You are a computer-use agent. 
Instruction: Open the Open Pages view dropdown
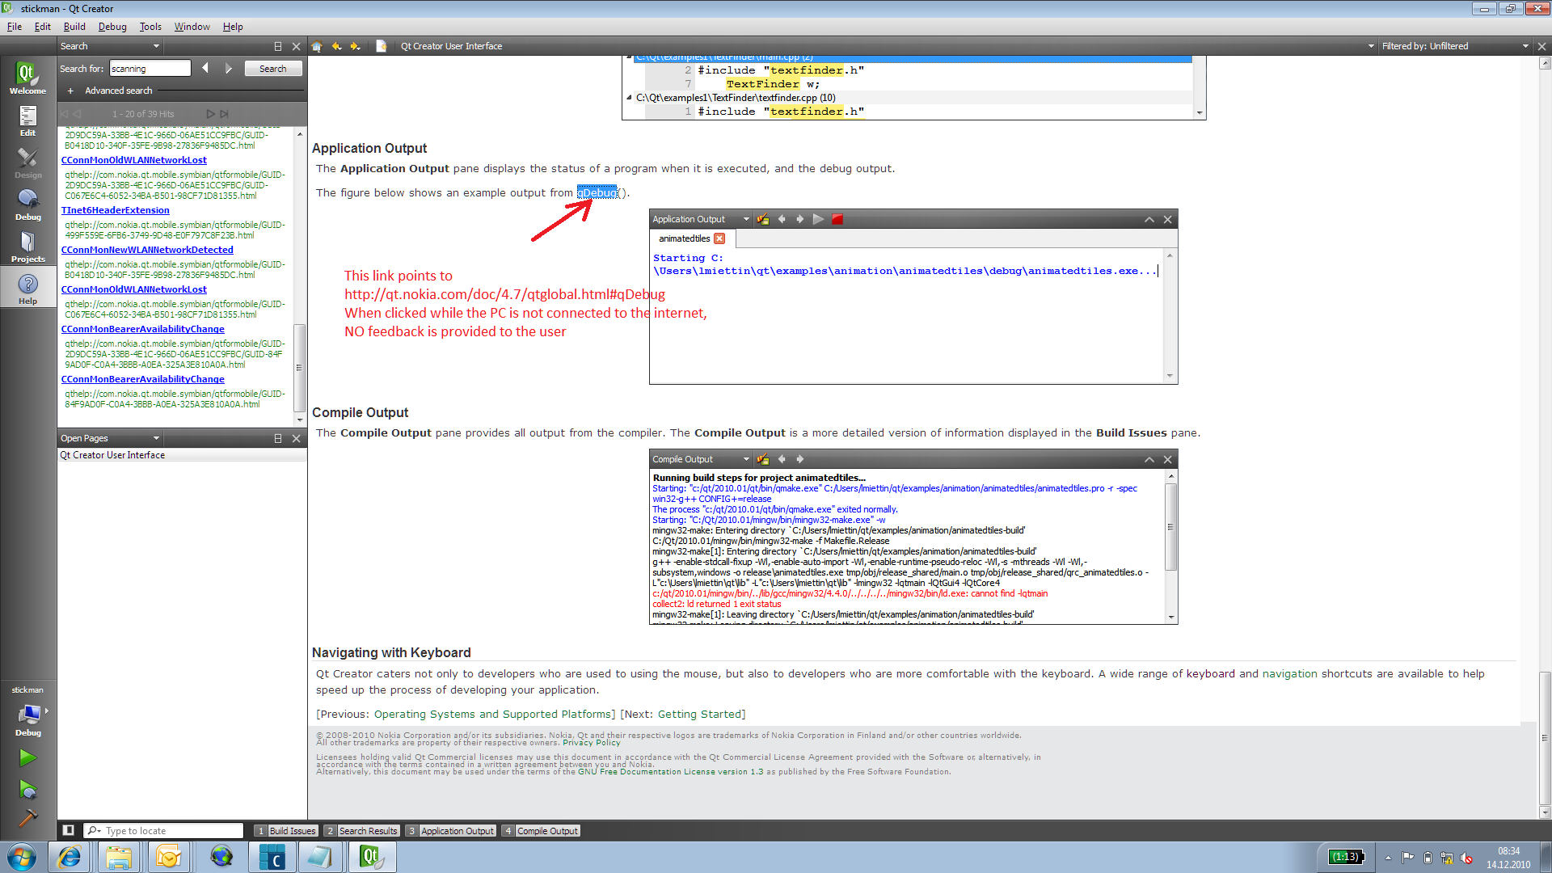point(156,438)
